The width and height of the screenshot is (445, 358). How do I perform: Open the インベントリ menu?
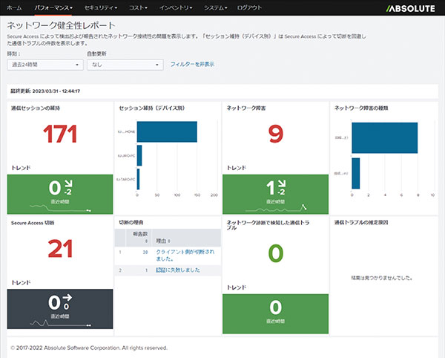[177, 7]
